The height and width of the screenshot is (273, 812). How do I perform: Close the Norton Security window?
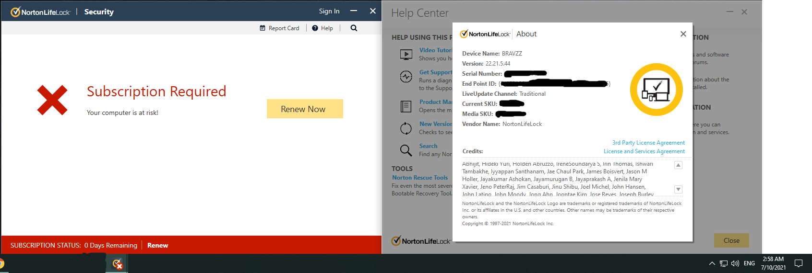373,11
